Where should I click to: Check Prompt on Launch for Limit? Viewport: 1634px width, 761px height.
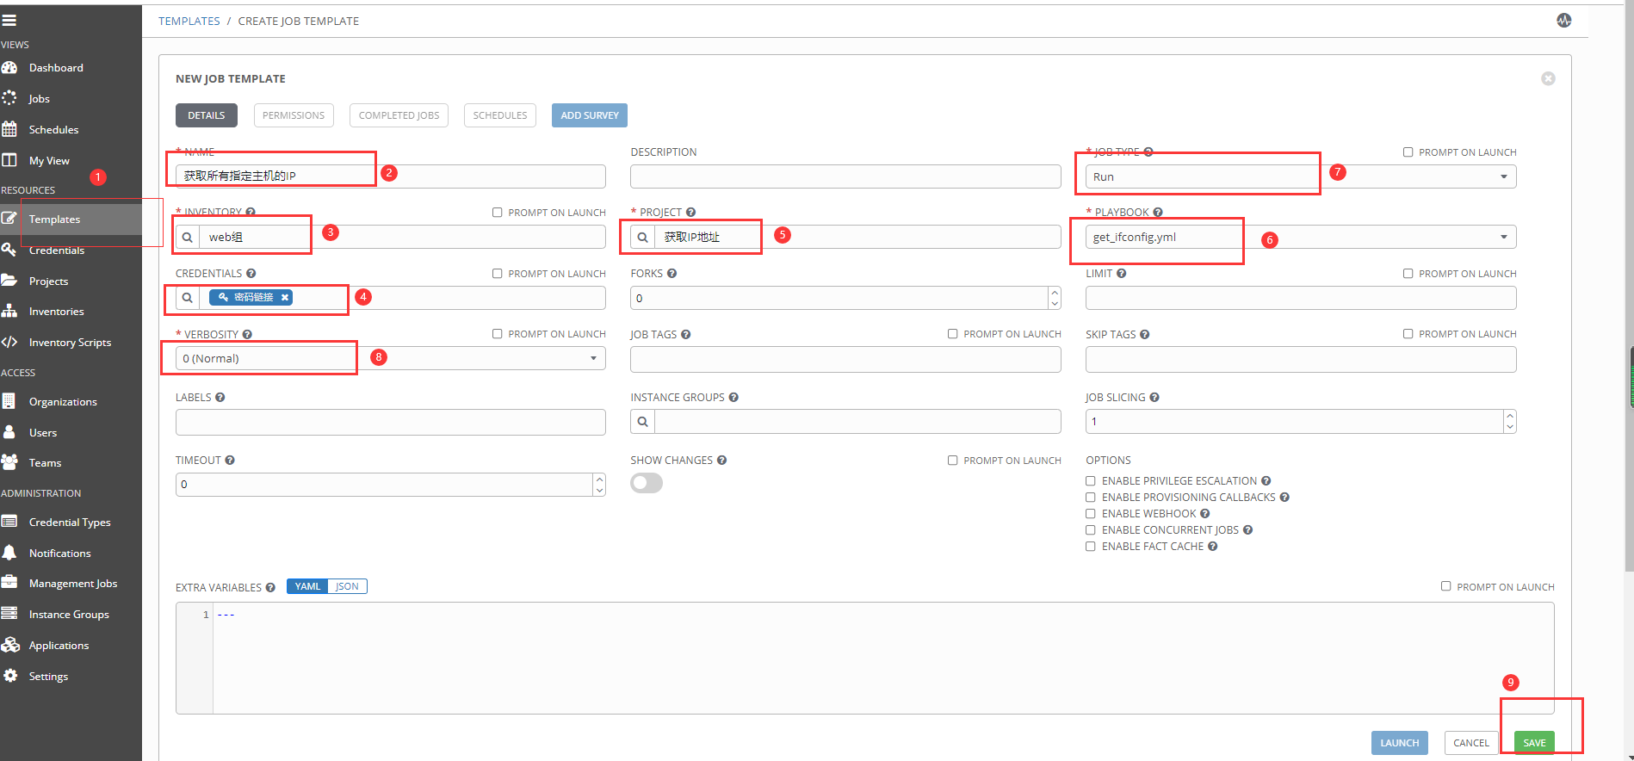click(x=1408, y=274)
